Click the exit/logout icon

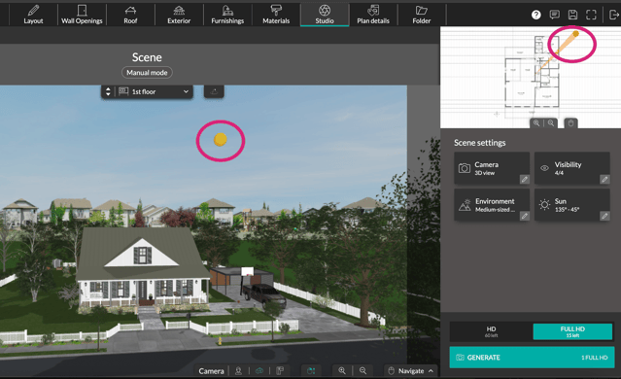point(613,15)
